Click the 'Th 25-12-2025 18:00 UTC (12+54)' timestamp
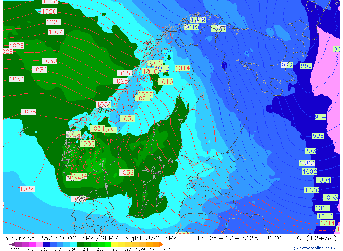 (267, 238)
